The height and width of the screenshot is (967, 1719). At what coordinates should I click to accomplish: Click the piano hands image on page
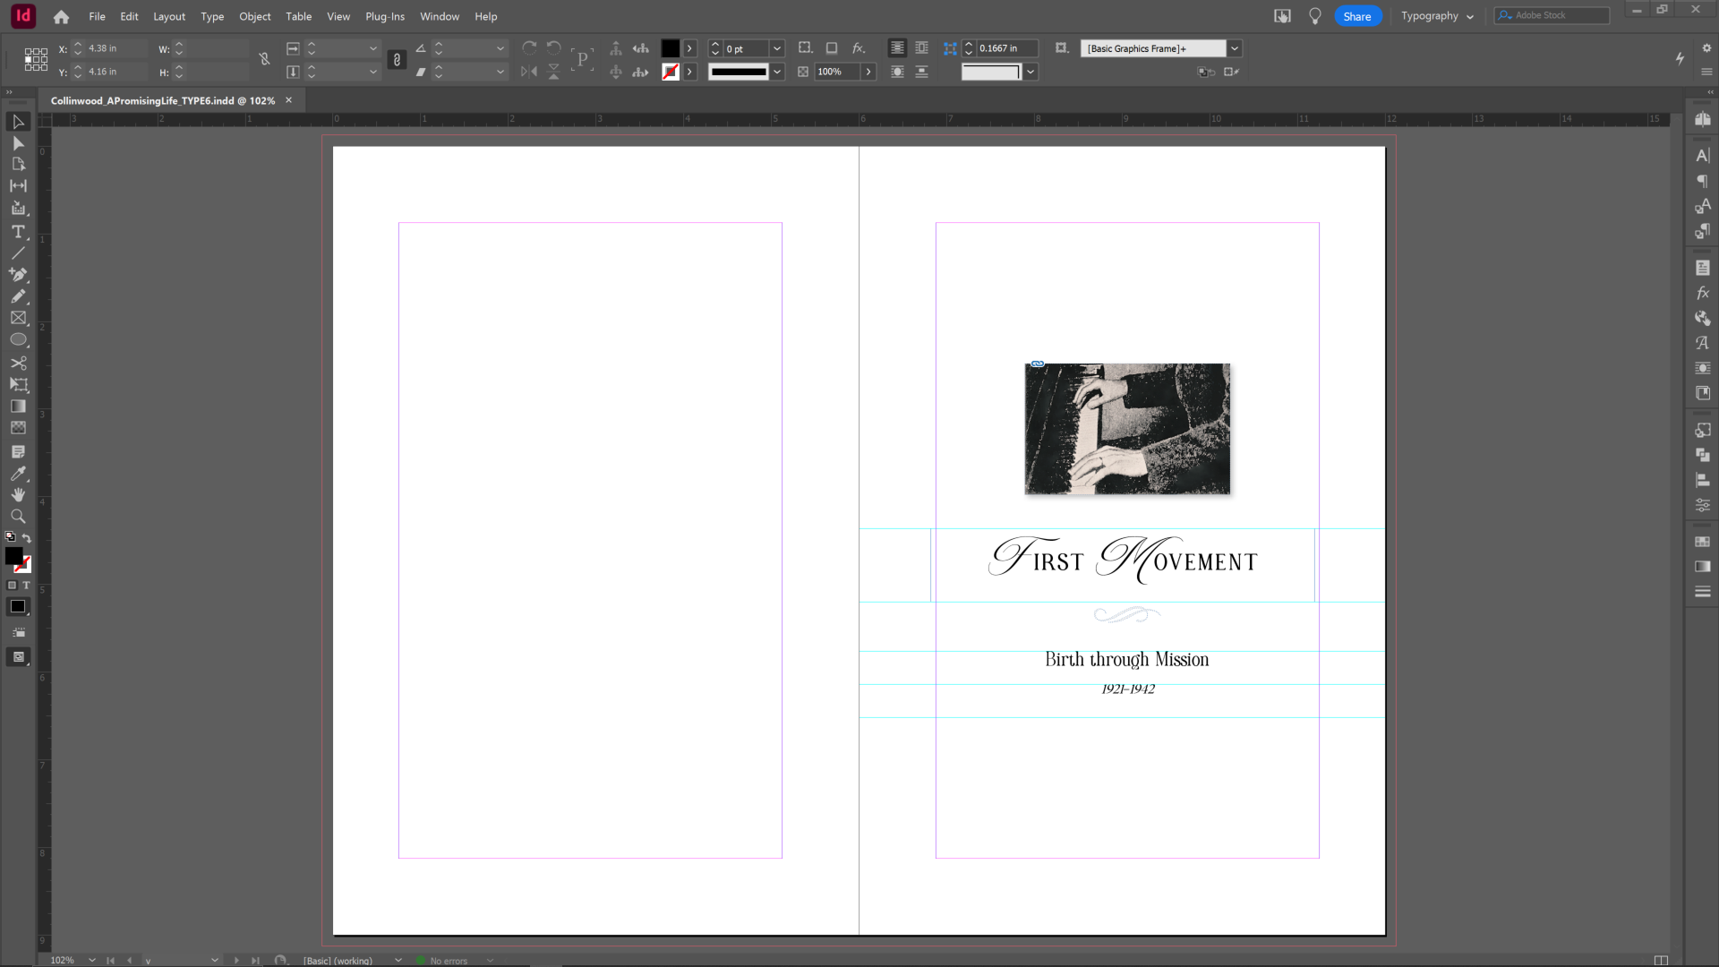(1127, 429)
